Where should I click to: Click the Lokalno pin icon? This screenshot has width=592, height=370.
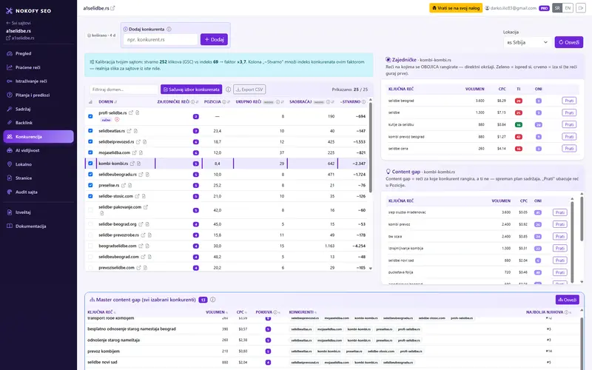(x=10, y=164)
